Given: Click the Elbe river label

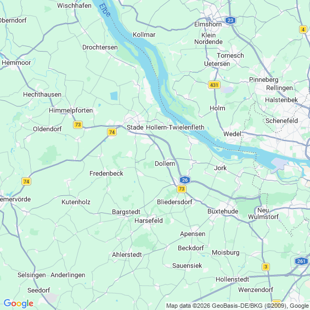Looking at the screenshot, I should 104,10.
